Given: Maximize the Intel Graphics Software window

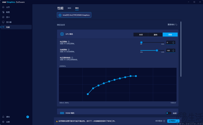Looking at the screenshot, I should tap(194, 2).
